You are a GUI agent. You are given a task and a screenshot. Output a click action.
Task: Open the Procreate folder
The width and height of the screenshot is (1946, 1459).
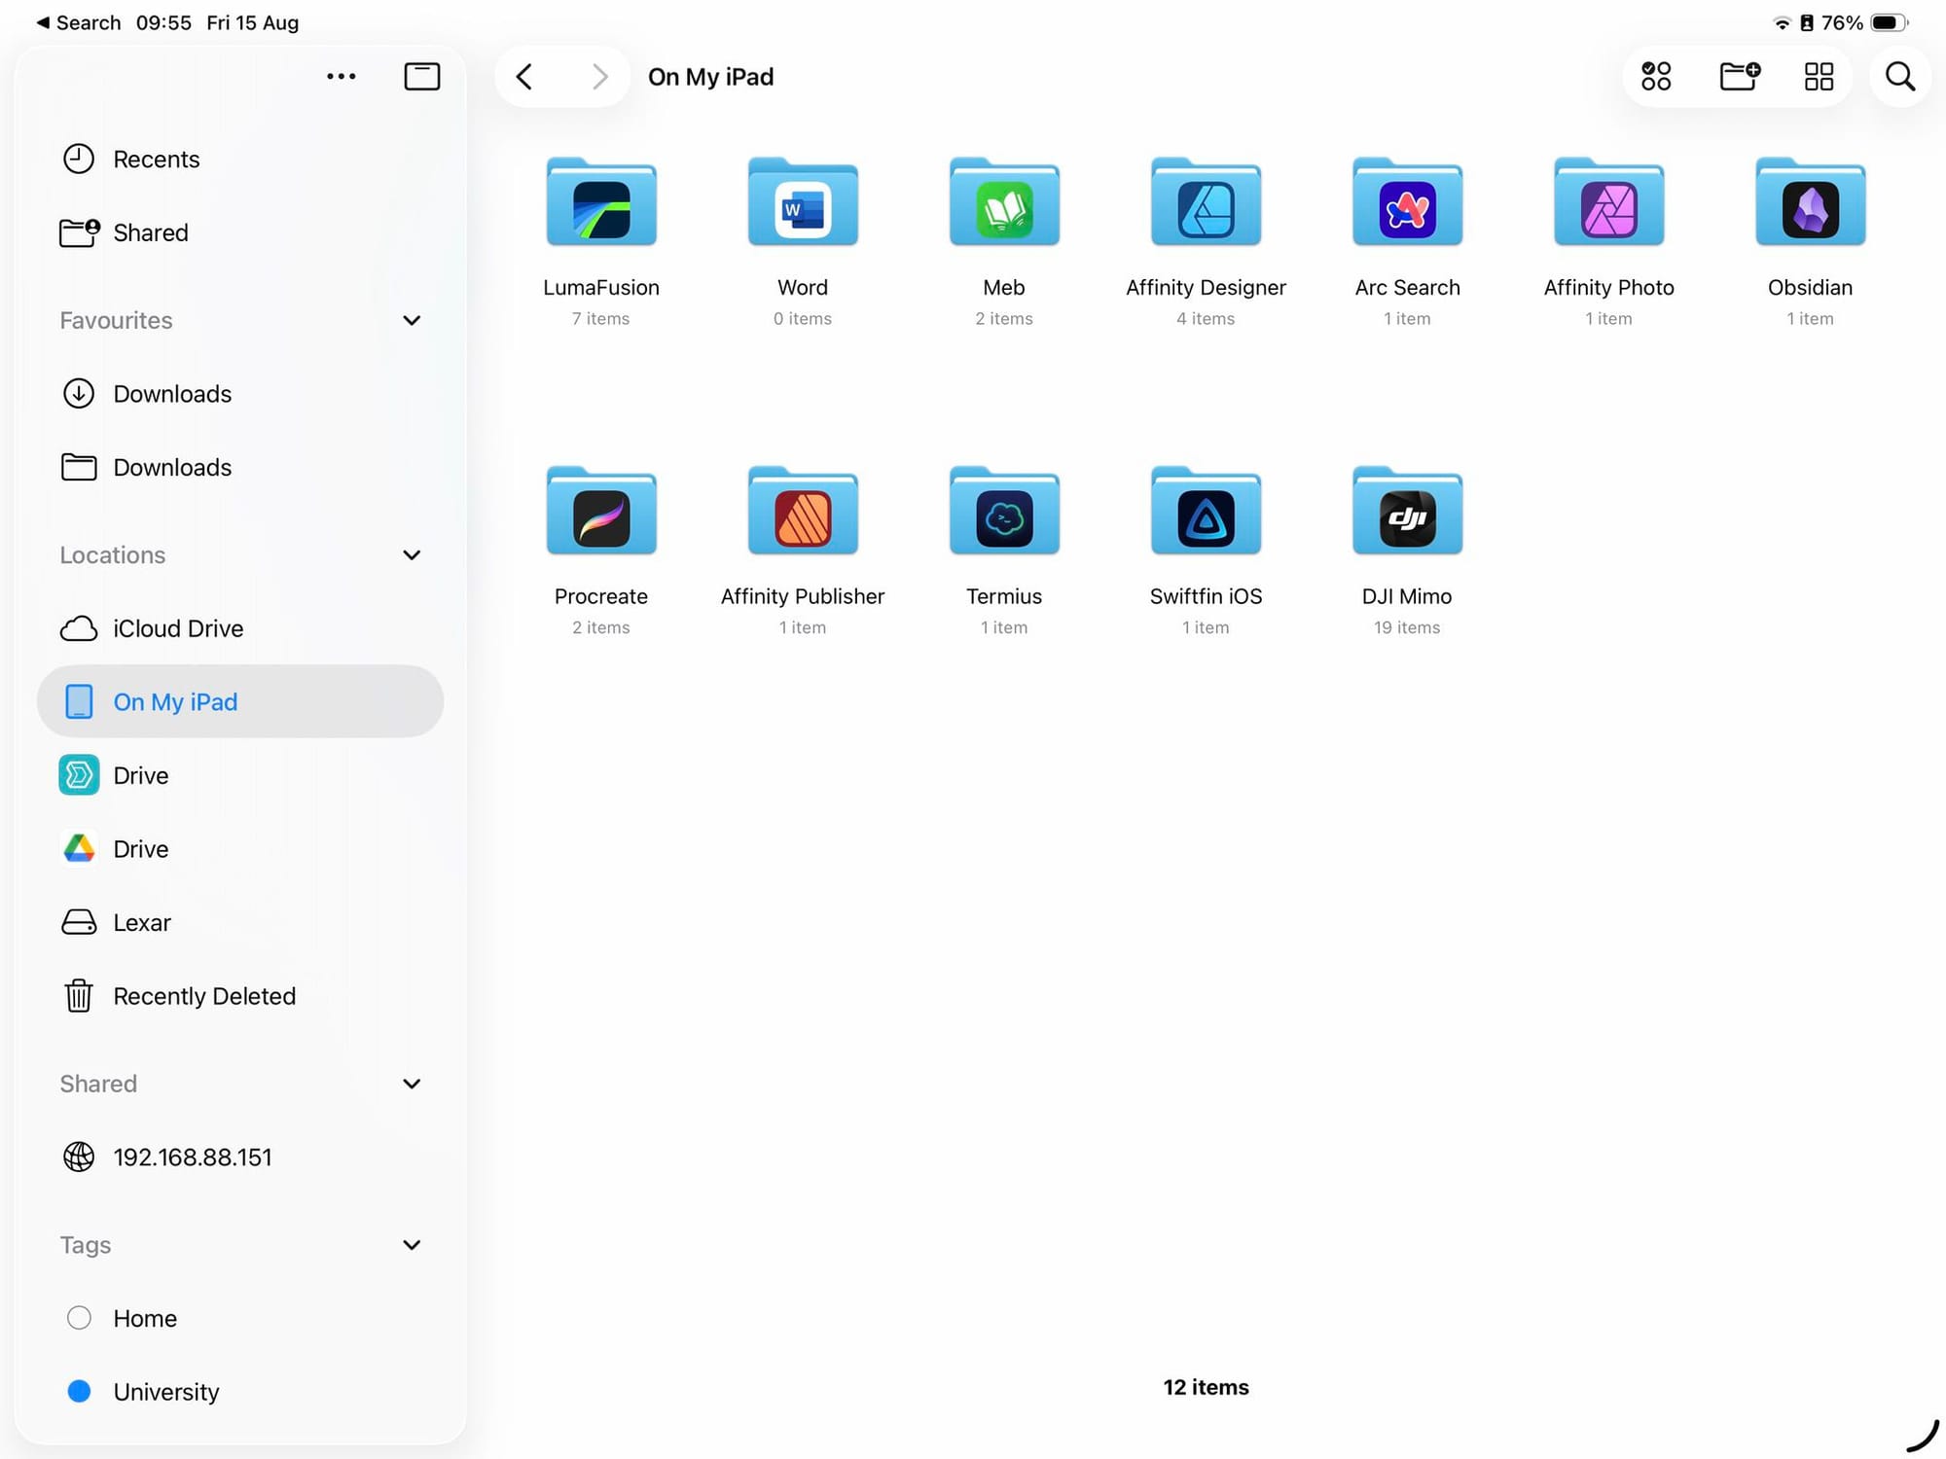pos(601,511)
